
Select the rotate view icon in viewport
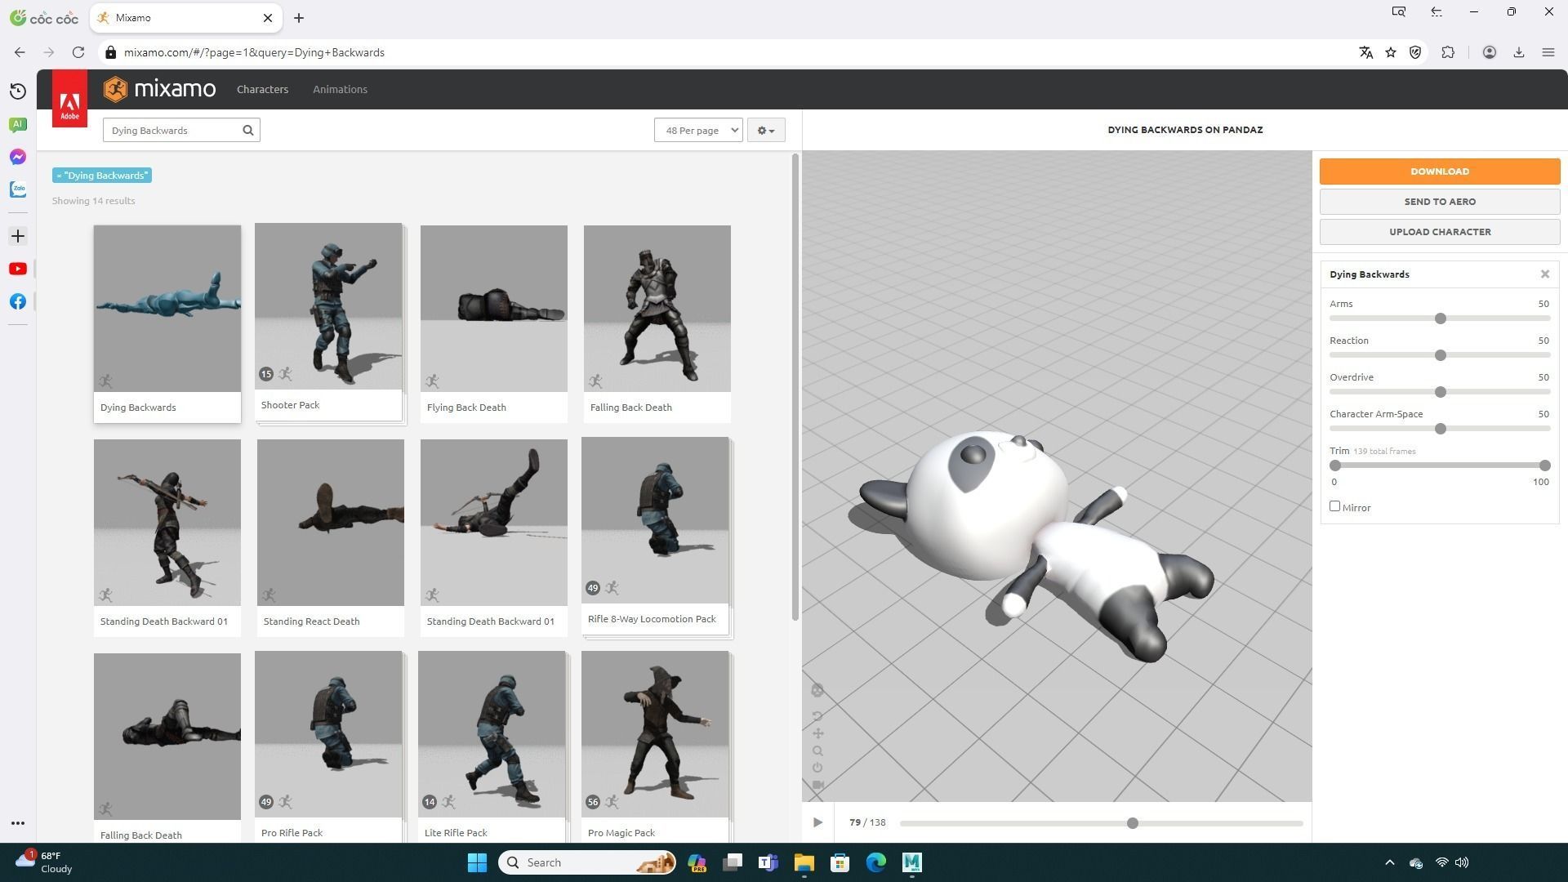pyautogui.click(x=817, y=716)
